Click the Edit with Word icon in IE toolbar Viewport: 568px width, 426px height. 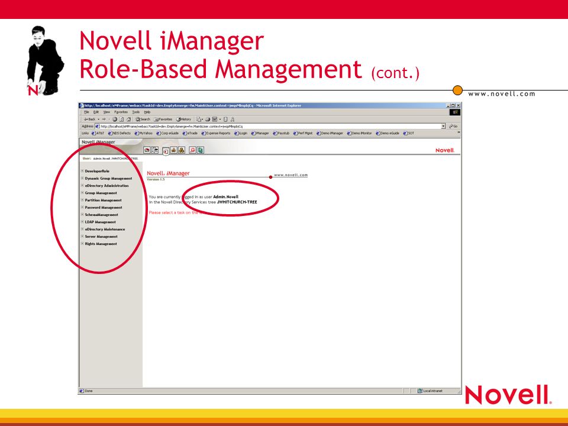coord(215,119)
